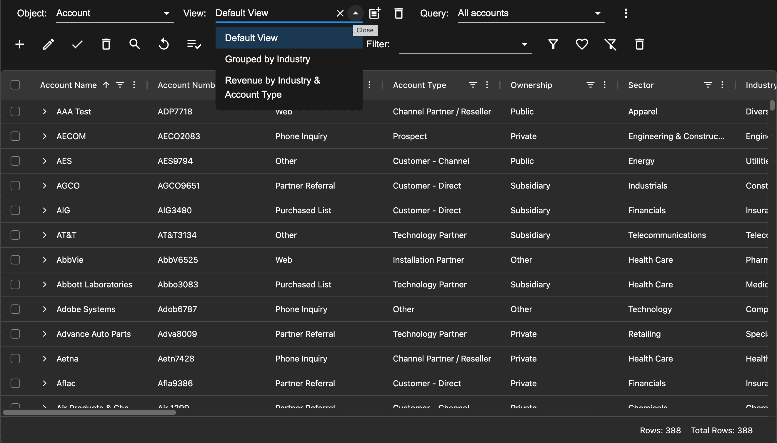Click the add new record plus icon
The image size is (777, 443).
20,44
